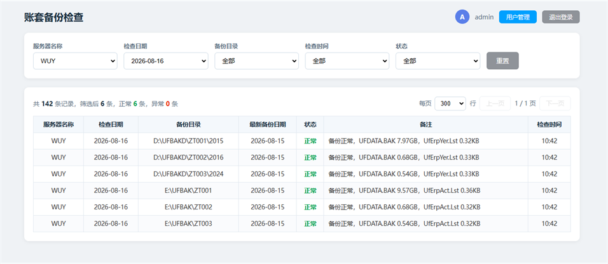The image size is (608, 264).
Task: Click the 上一页 pagination button
Action: click(x=495, y=103)
